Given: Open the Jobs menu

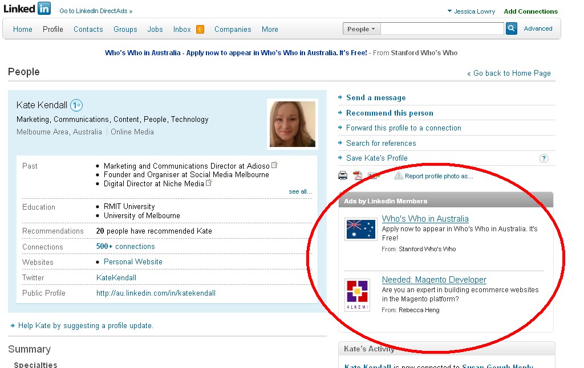Looking at the screenshot, I should coord(155,30).
